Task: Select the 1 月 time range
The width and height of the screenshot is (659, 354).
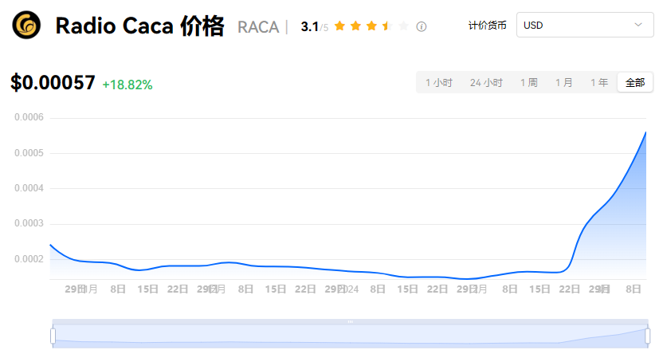Action: click(x=563, y=82)
